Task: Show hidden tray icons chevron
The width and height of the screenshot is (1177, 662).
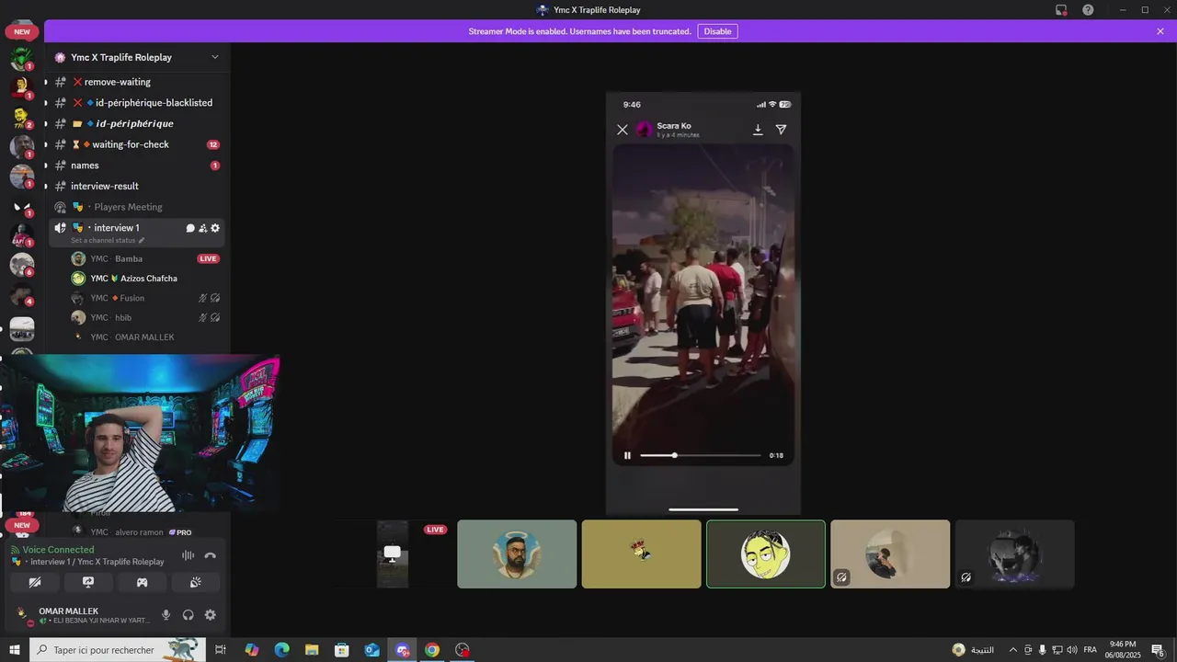Action: (x=1013, y=650)
